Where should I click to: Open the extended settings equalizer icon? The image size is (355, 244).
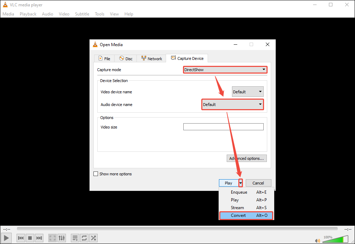click(61, 238)
